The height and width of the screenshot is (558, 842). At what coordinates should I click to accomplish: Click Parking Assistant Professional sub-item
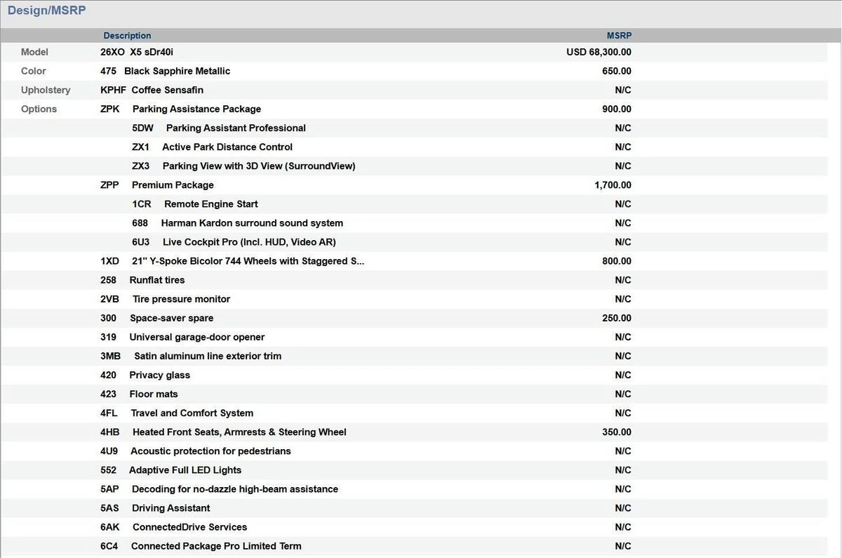click(x=235, y=128)
